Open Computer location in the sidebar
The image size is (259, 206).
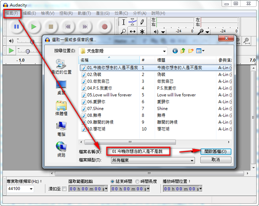[x=61, y=129]
